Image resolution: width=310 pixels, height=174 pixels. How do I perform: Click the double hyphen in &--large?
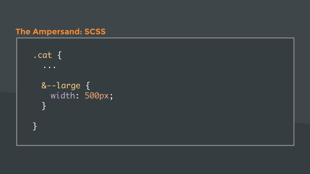[x=51, y=86]
